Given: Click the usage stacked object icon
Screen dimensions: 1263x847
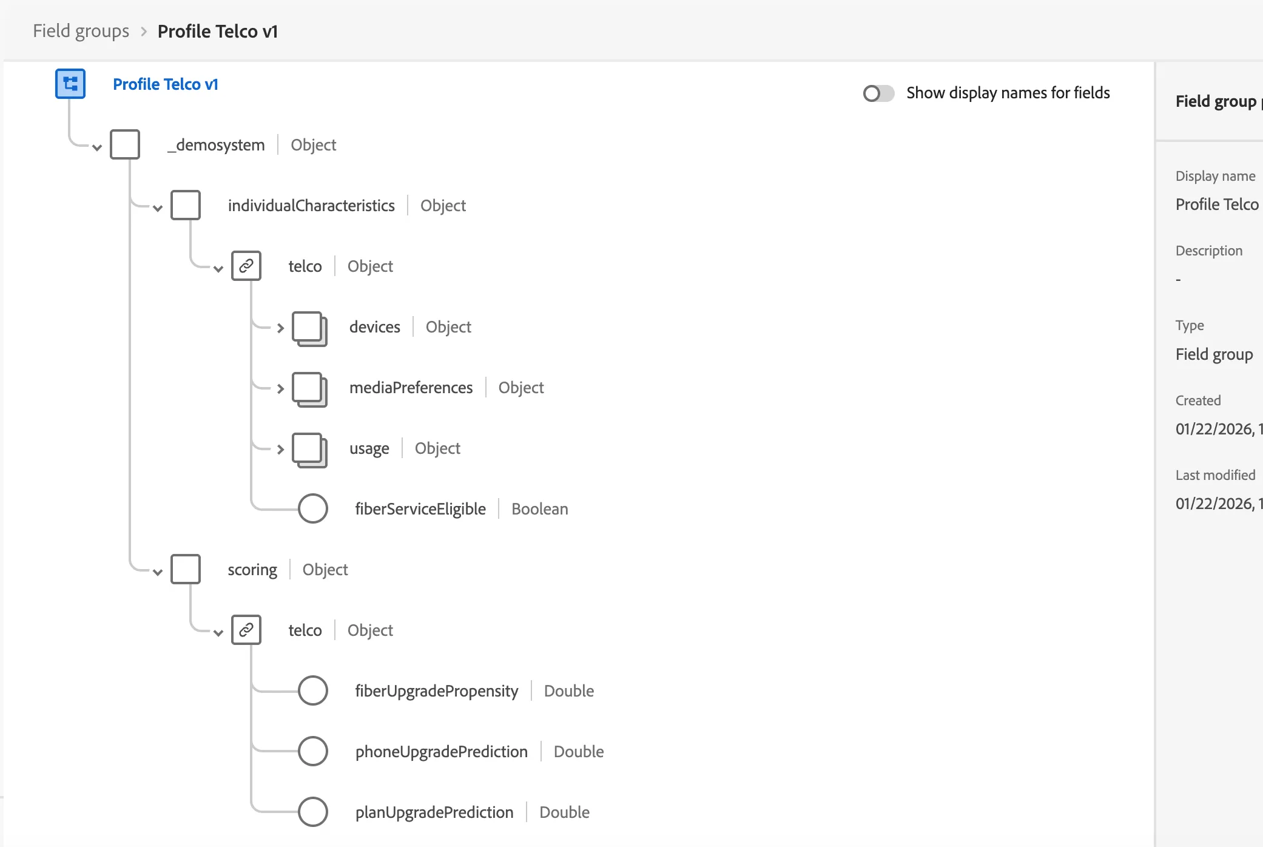Looking at the screenshot, I should point(309,450).
